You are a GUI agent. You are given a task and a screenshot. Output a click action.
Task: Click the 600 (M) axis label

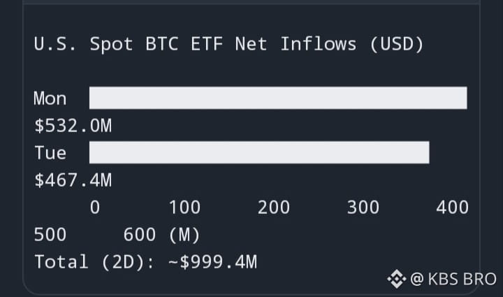pos(162,235)
